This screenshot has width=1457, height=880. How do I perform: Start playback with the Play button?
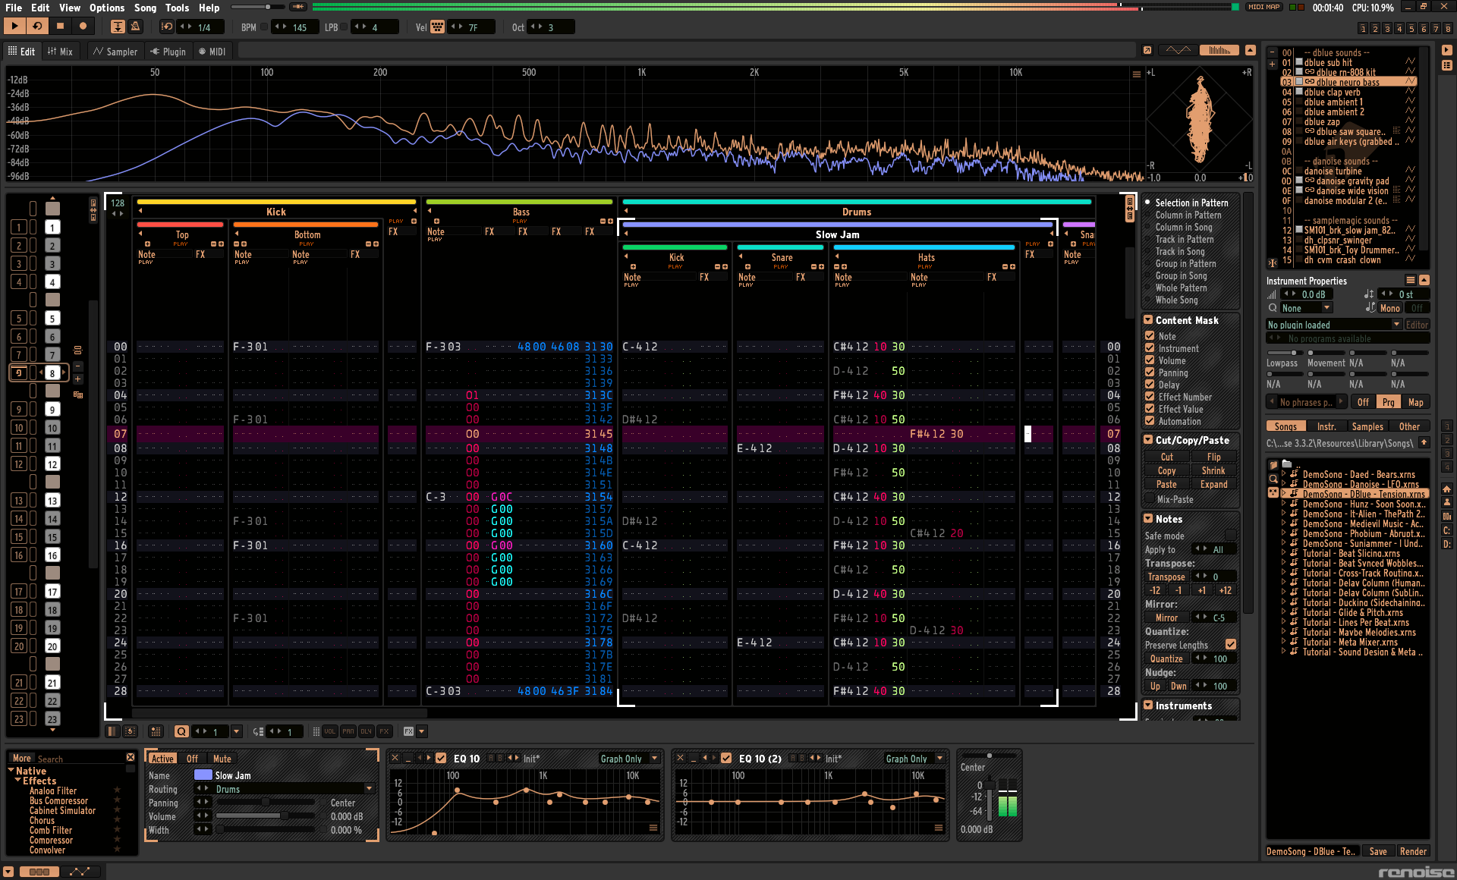[14, 27]
